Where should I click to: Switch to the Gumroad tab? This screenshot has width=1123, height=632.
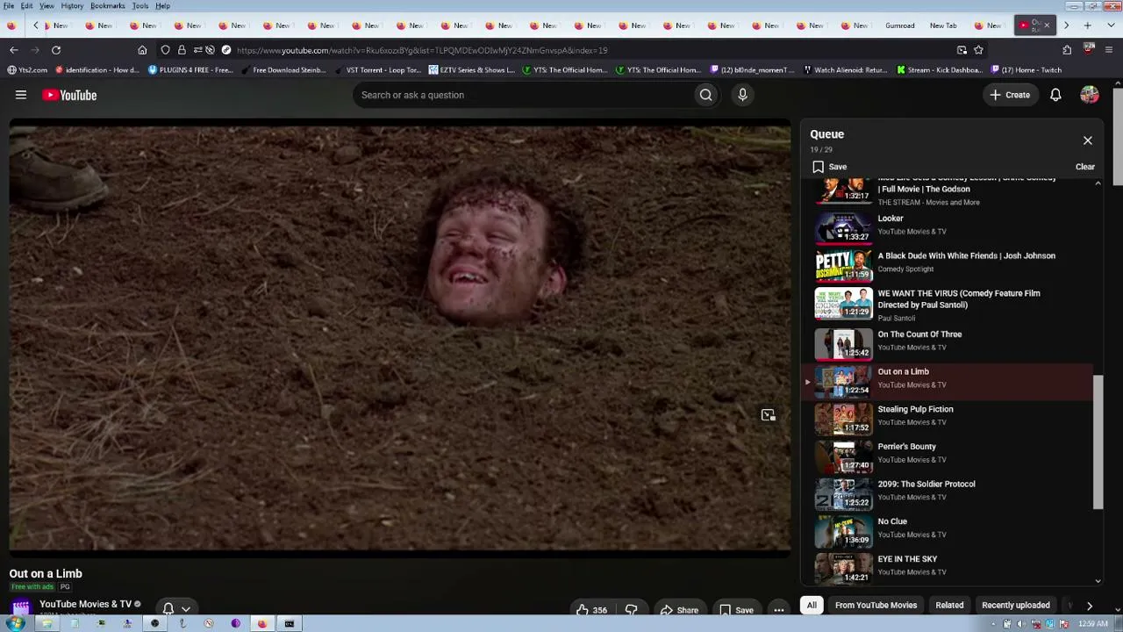[899, 25]
